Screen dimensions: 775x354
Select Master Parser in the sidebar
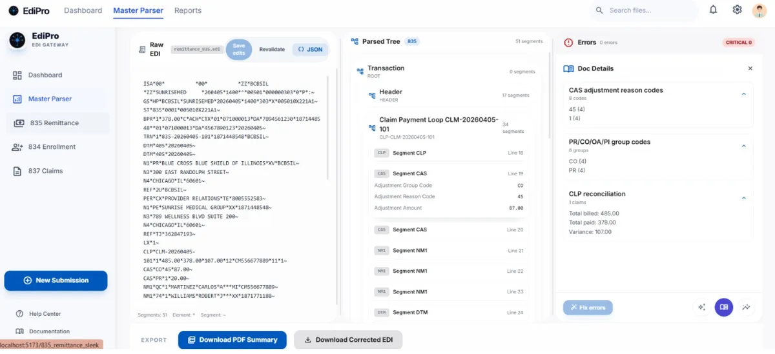coord(58,99)
